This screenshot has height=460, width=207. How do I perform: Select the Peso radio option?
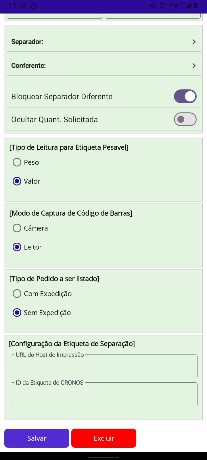pyautogui.click(x=17, y=162)
